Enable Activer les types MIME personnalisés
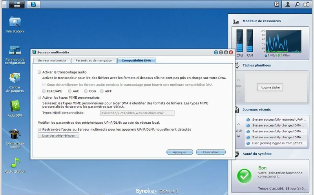 coord(39,97)
